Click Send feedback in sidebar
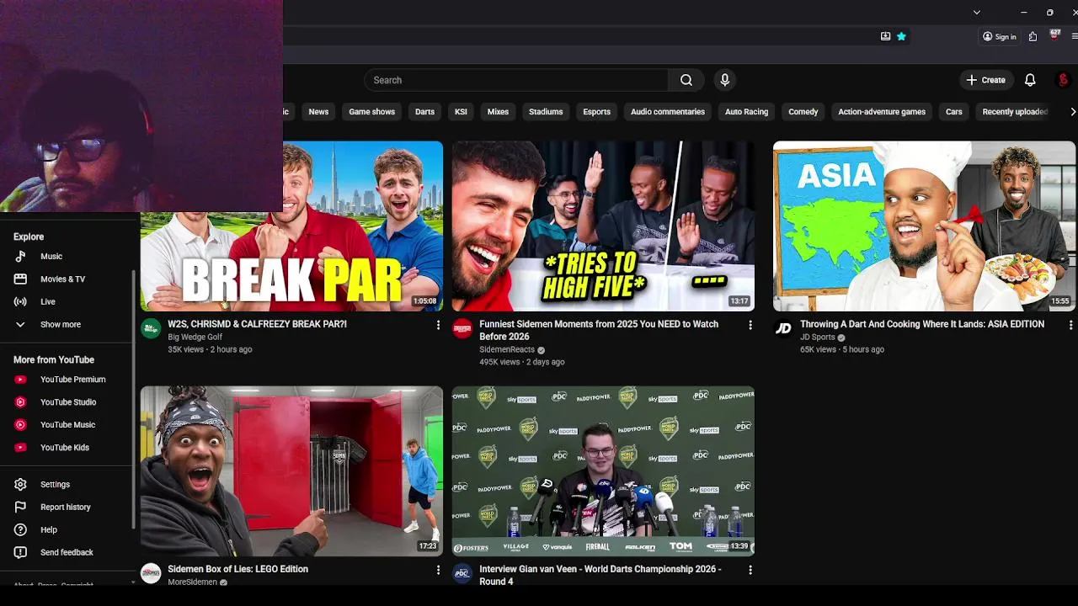Viewport: 1078px width, 606px height. [67, 552]
